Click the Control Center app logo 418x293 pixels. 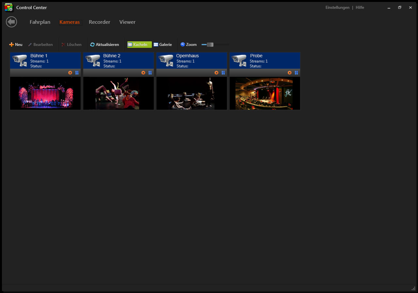(x=9, y=7)
